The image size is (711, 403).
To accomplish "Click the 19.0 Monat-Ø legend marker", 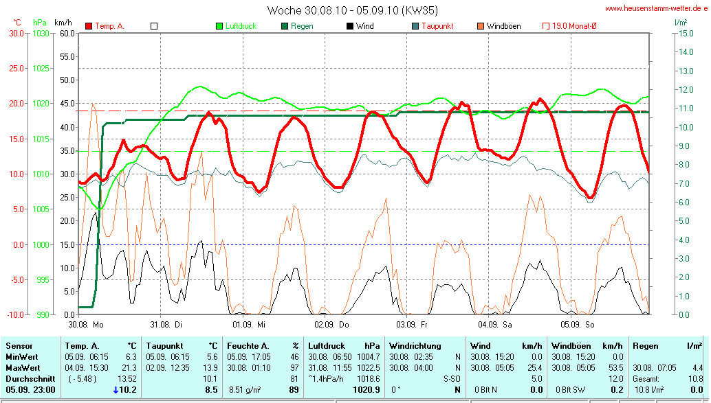I will [x=547, y=26].
